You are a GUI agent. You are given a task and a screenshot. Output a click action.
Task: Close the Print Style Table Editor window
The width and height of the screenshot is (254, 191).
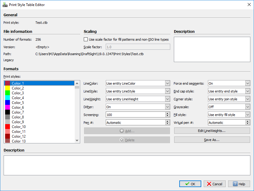[249, 5]
